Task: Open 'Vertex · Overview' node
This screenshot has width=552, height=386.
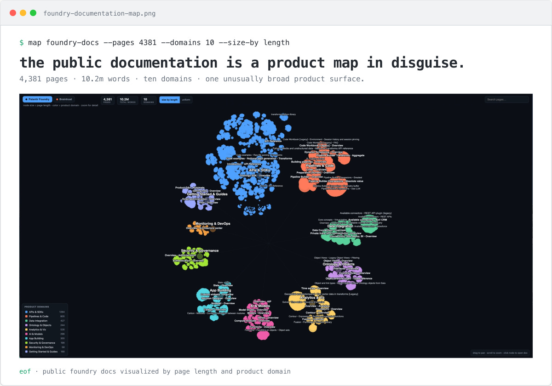Action: (268, 318)
